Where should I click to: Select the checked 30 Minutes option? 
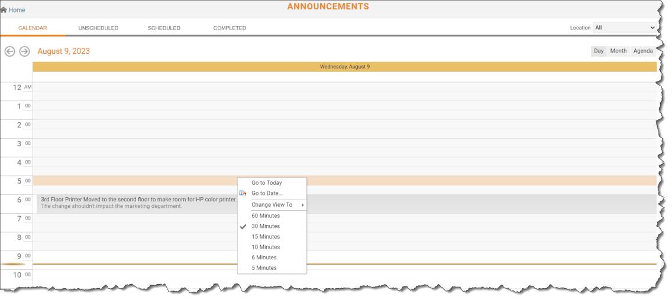(266, 226)
